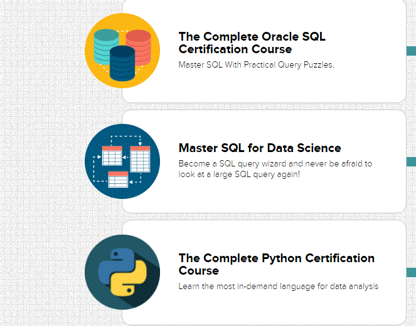Click the right-hand table in the SQL diagram icon

pos(140,159)
